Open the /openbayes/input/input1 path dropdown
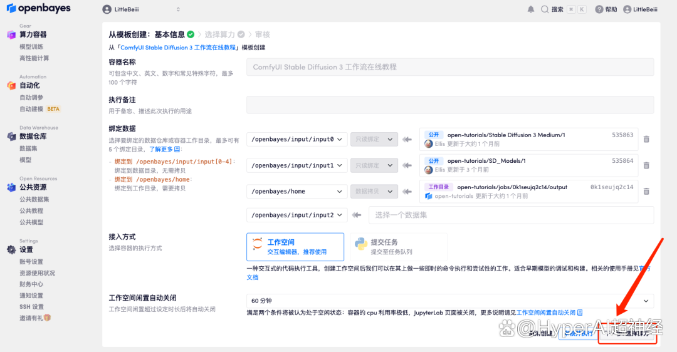 297,165
